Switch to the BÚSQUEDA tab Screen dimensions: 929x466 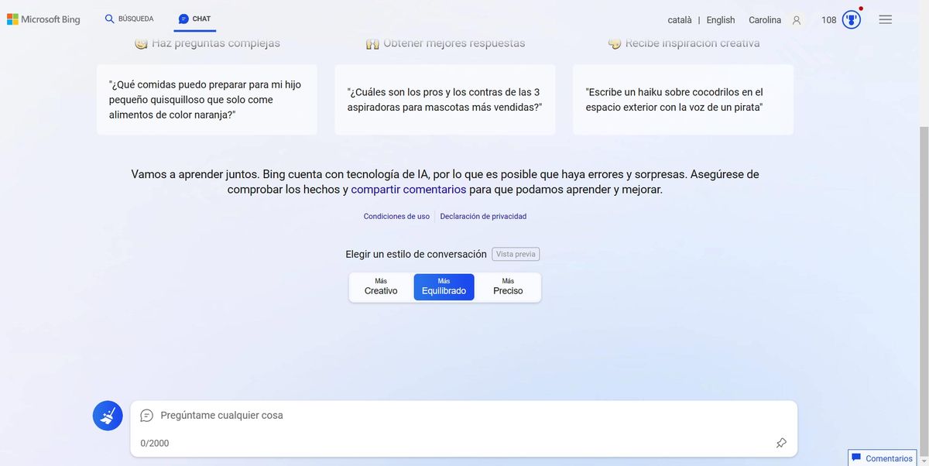[129, 18]
